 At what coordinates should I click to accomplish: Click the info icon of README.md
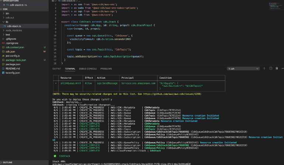[3, 69]
